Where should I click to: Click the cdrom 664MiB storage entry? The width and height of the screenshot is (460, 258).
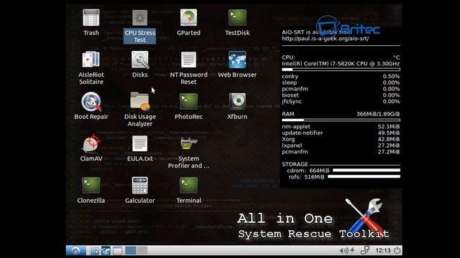click(x=344, y=171)
